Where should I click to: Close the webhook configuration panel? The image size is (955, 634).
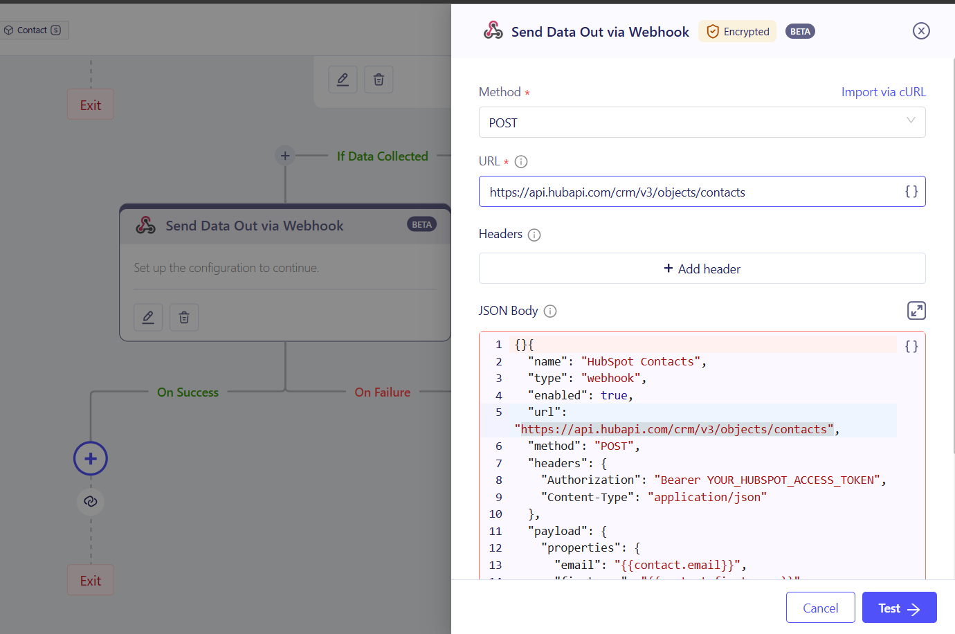921,30
